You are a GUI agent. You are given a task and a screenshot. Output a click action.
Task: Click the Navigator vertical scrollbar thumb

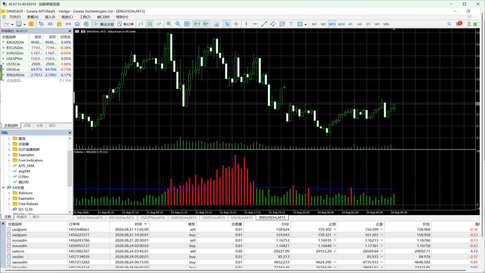pyautogui.click(x=70, y=168)
